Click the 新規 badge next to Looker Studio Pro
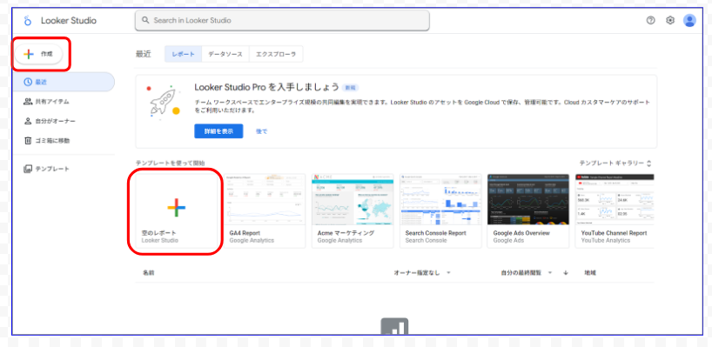Viewport: 712px width, 347px height. pyautogui.click(x=351, y=87)
